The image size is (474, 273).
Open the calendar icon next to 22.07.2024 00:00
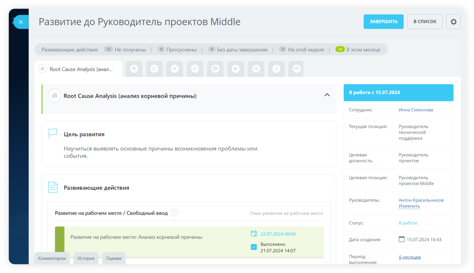pos(254,234)
